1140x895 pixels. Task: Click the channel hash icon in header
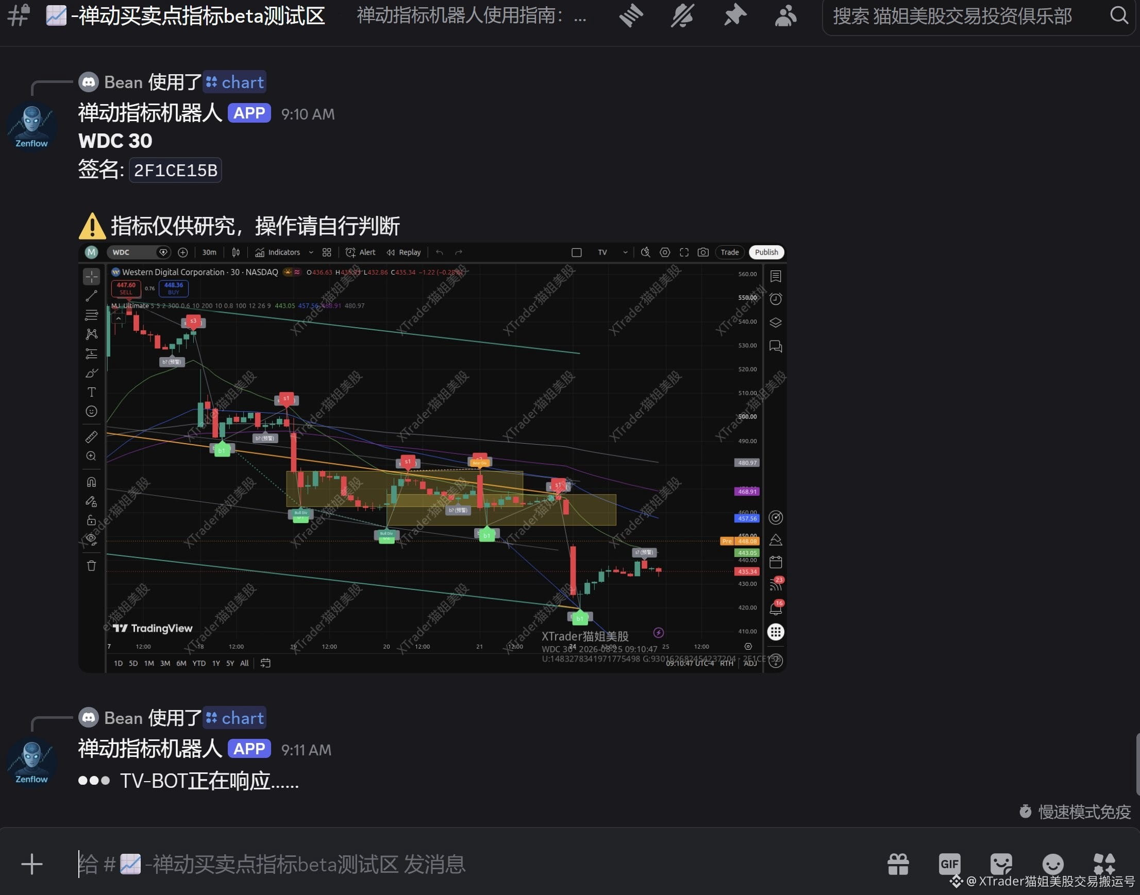coord(19,16)
